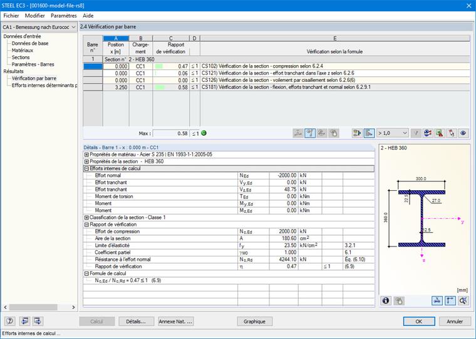Viewport: 476px width, 339px height.
Task: Collapse 'Rapport de vérification' group
Action: click(86, 225)
